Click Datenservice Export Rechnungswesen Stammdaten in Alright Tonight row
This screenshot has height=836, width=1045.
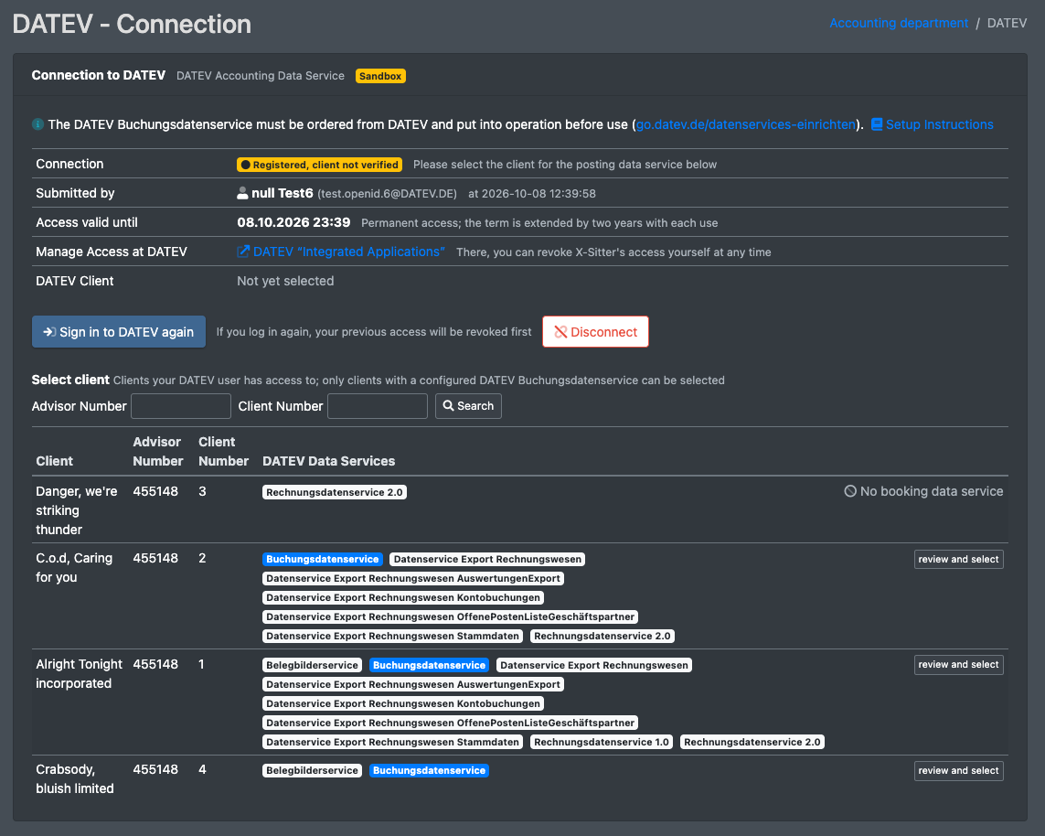pos(392,742)
